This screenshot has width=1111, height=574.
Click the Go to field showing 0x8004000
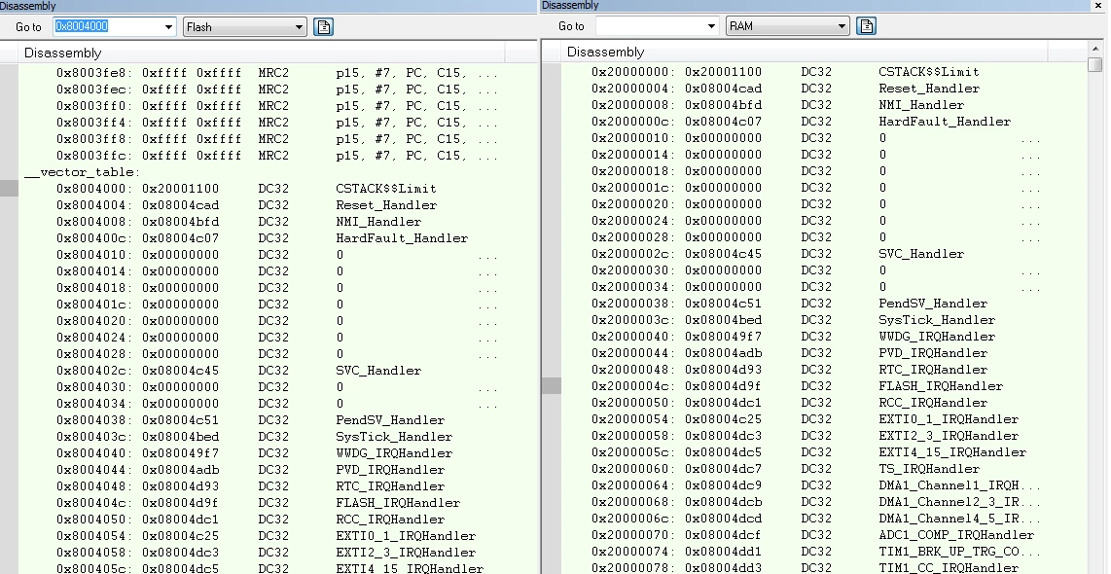(108, 27)
